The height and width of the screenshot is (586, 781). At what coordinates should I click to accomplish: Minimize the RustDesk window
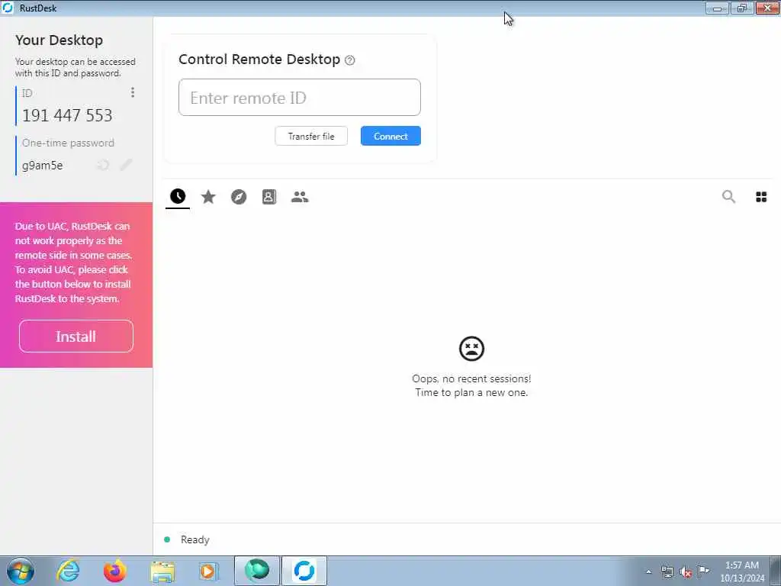[717, 8]
